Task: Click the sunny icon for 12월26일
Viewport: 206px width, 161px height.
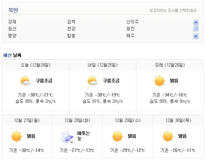Action: (159, 81)
